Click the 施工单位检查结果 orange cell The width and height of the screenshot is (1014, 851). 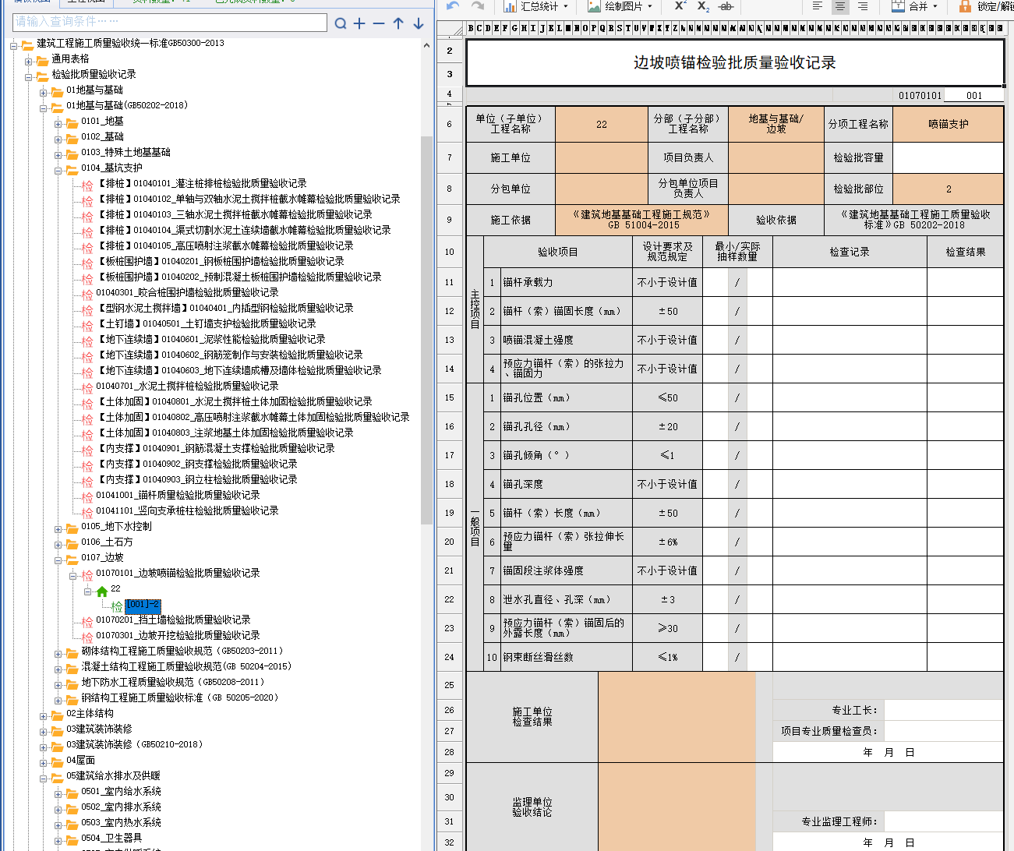(677, 717)
